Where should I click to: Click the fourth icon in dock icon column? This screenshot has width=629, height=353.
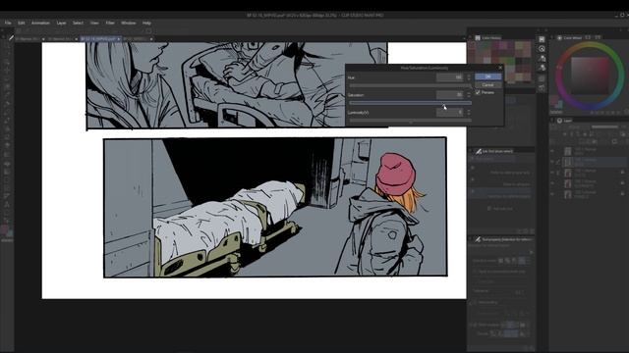point(542,68)
